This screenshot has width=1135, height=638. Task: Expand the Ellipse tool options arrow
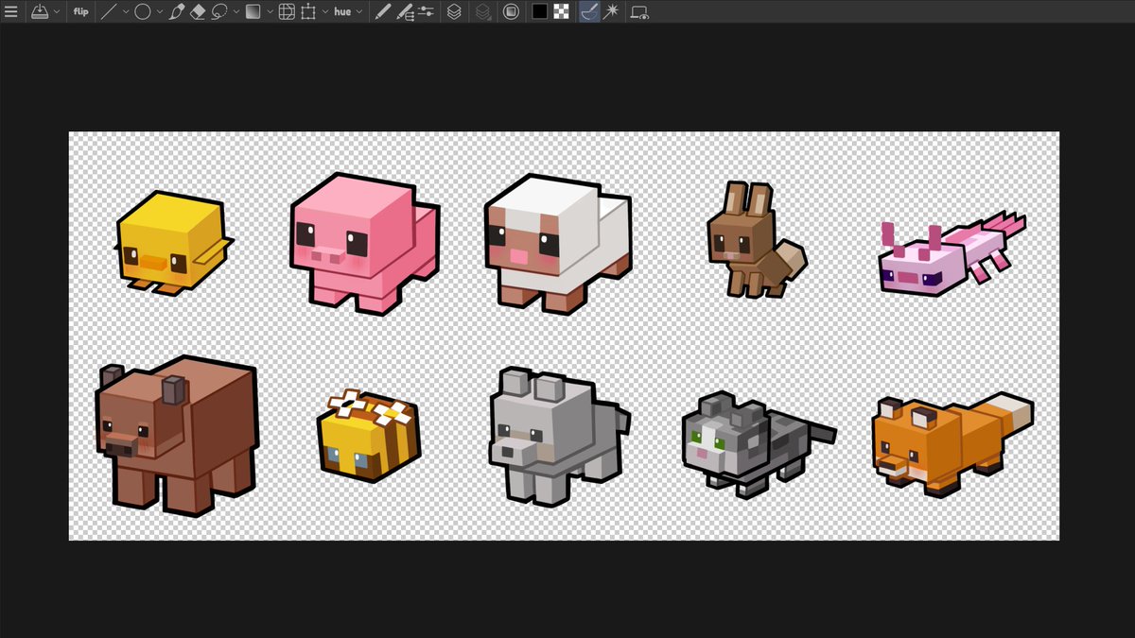tap(159, 12)
